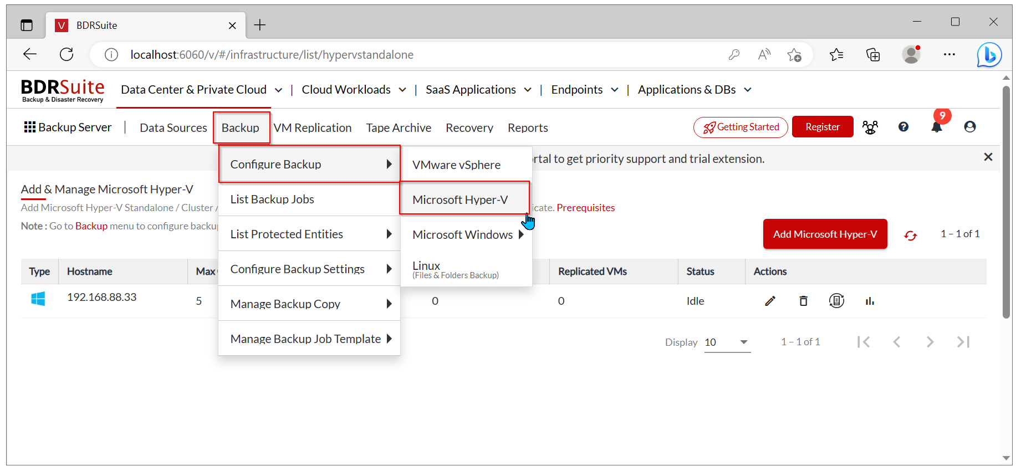Go to last page of results
Screen dimensions: 1016x471
963,342
